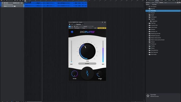Toggle the stereo/mono switch on SAMPLE 02 track
Viewport: 181px width, 102px height.
pyautogui.click(x=15, y=6)
